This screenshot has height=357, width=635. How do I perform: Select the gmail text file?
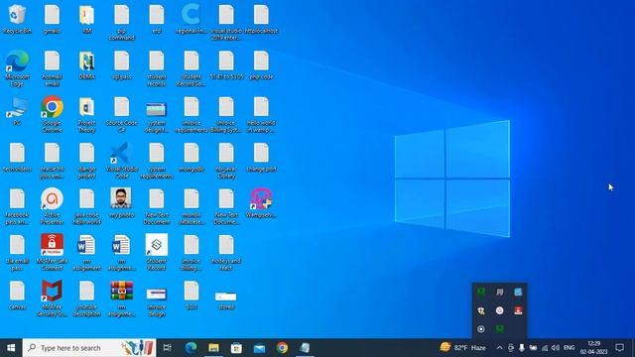coord(52,20)
